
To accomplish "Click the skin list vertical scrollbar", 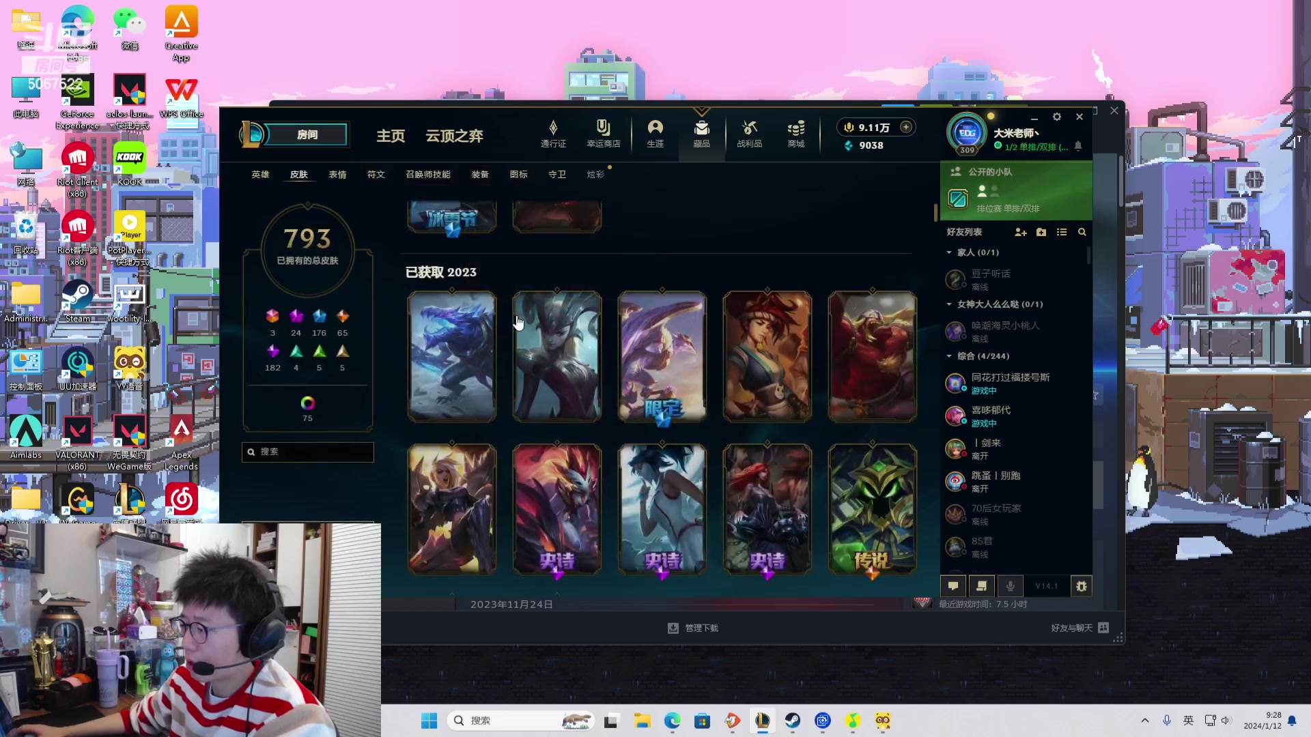I will point(935,212).
